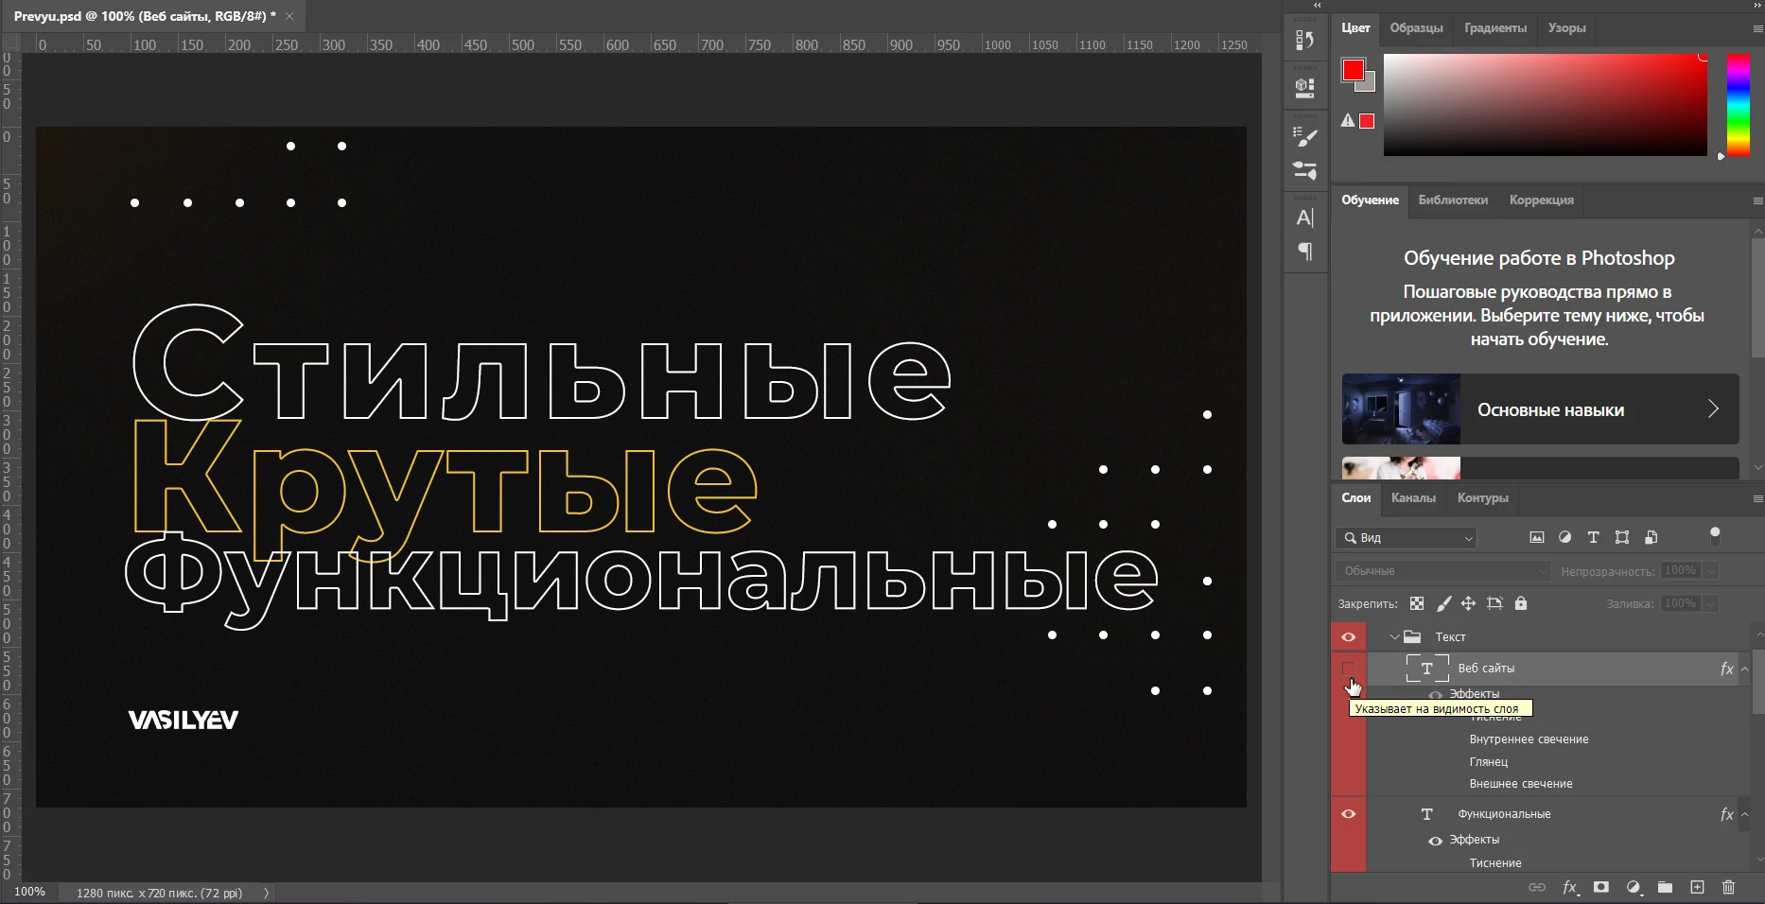Open the Обычные blend mode dropdown
This screenshot has width=1765, height=904.
click(1442, 570)
